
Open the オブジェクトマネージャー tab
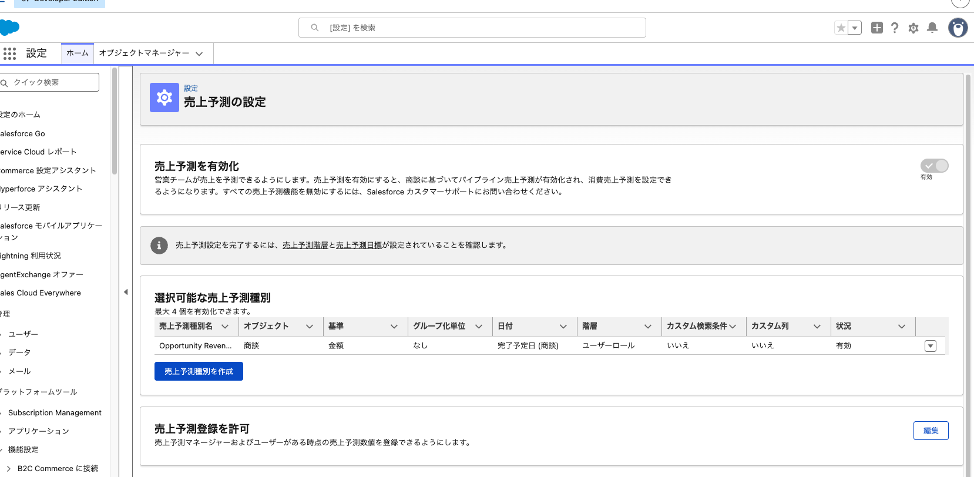pos(144,53)
